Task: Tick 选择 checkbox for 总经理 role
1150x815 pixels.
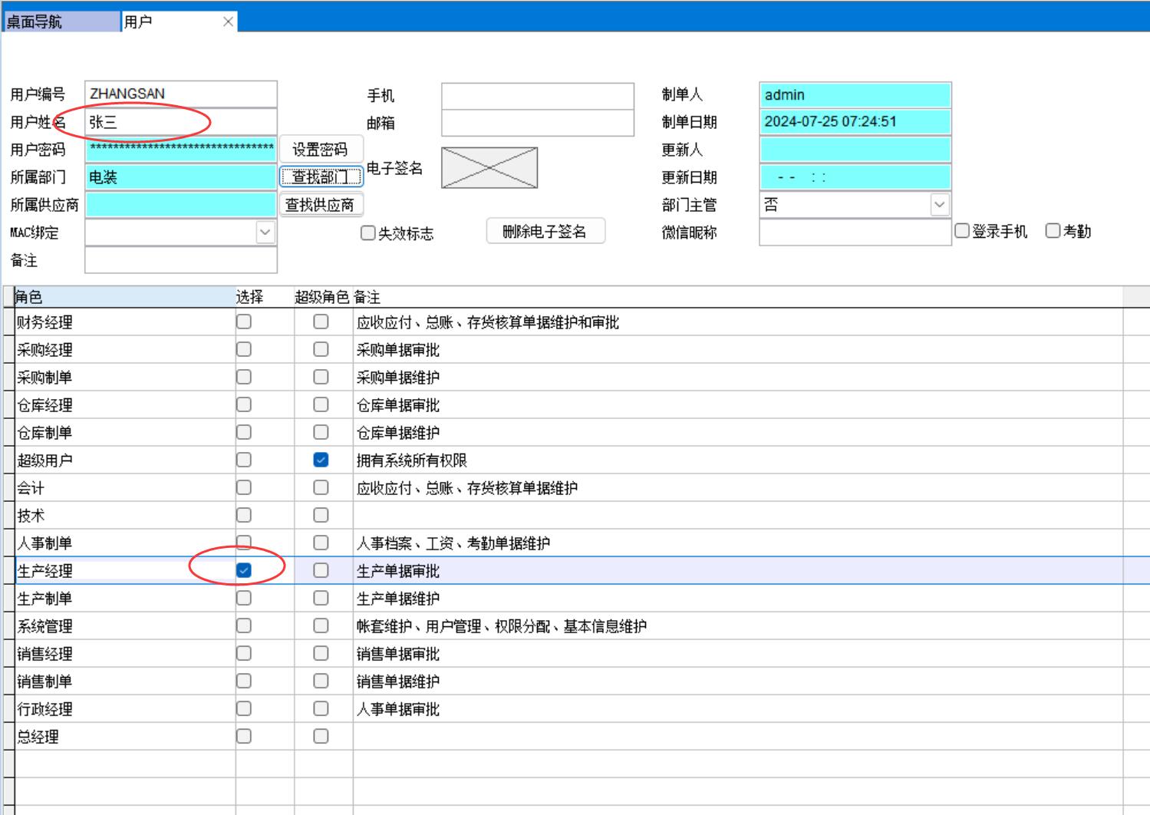Action: (244, 736)
